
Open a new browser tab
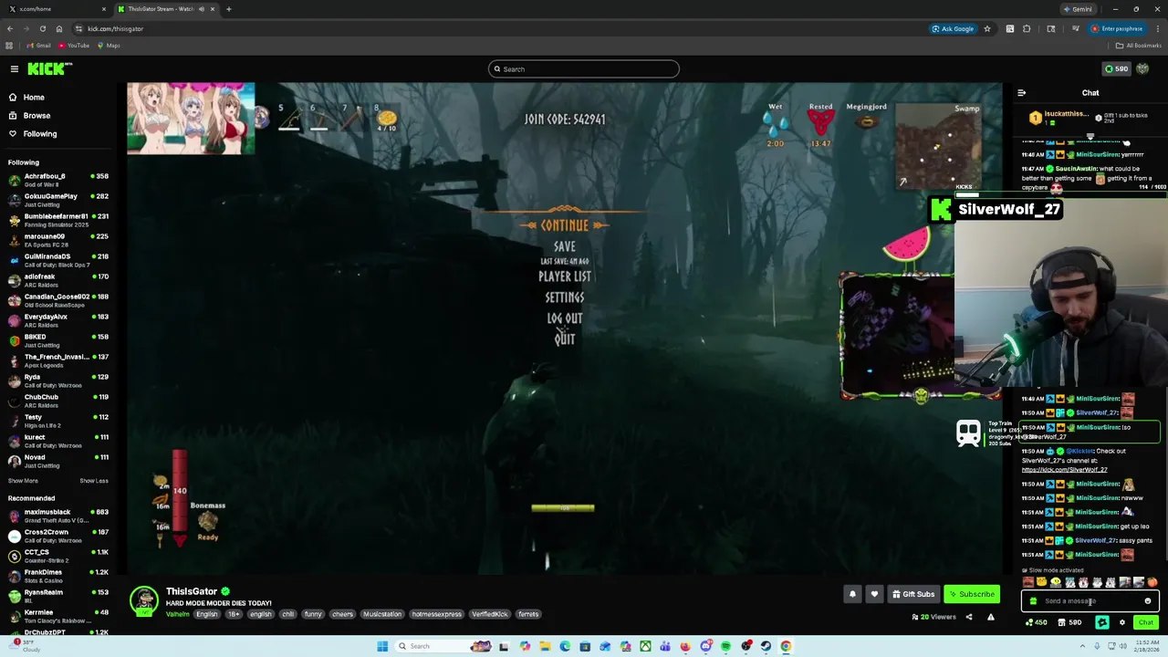[228, 9]
